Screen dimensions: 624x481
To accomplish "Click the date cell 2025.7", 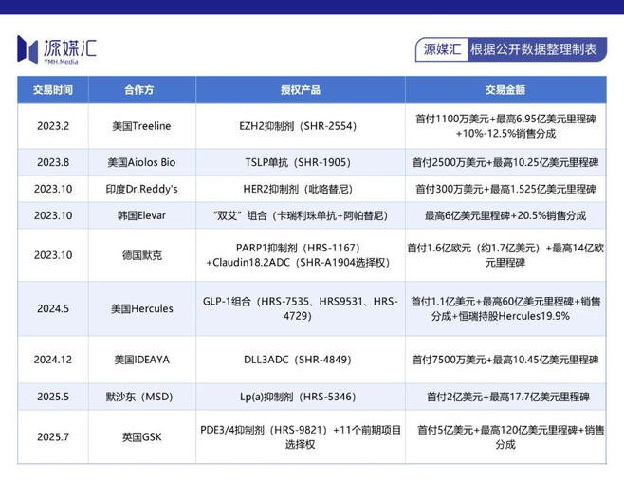I will click(53, 436).
